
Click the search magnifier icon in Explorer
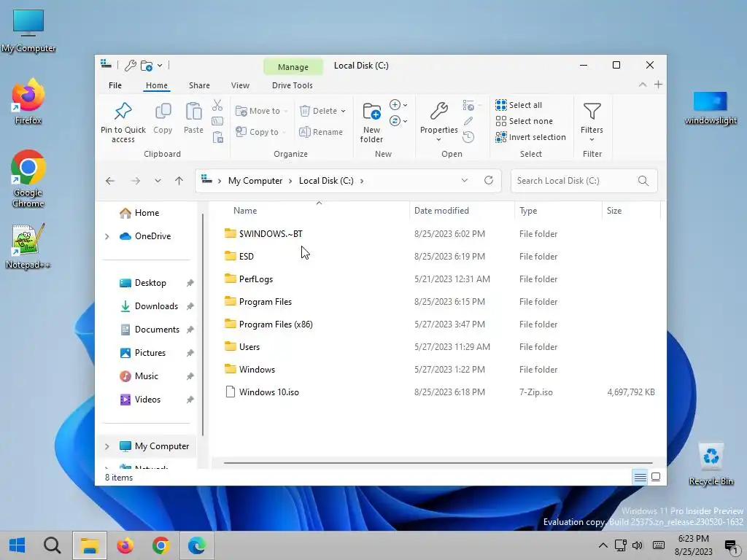point(643,181)
